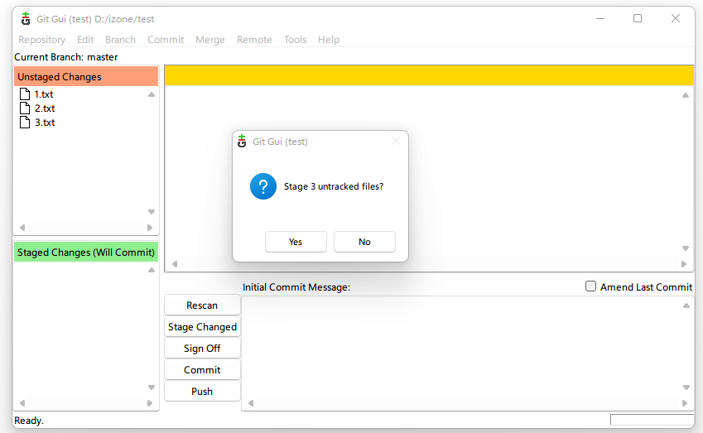Image resolution: width=703 pixels, height=433 pixels.
Task: Click the file icon next to 2.txt
Action: (25, 108)
